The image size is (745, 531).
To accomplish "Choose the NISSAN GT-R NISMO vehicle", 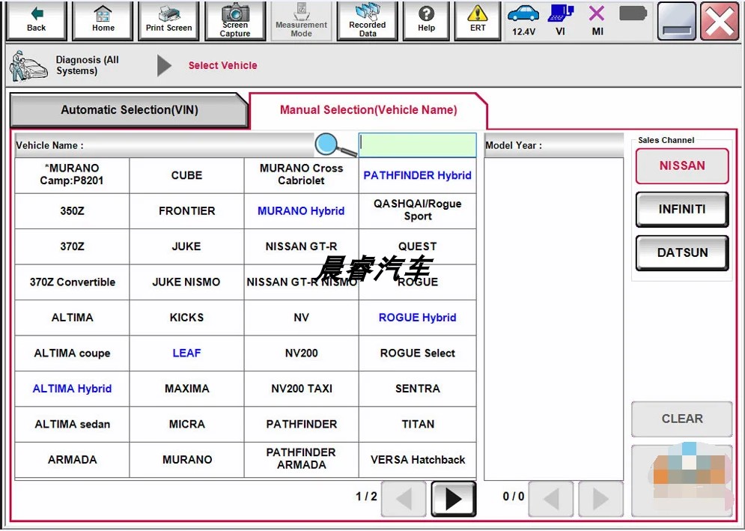I will (x=301, y=282).
